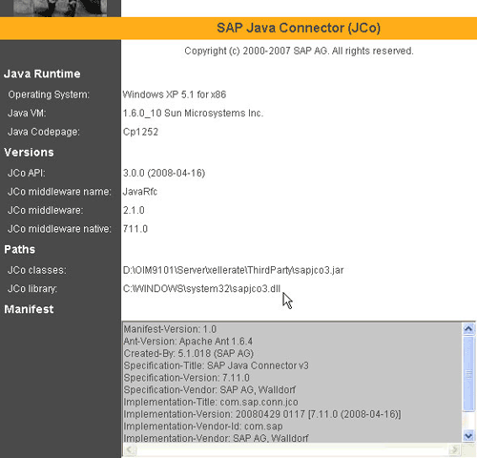Select the Manifest section heading
Screen dimensions: 477x458
pos(29,309)
